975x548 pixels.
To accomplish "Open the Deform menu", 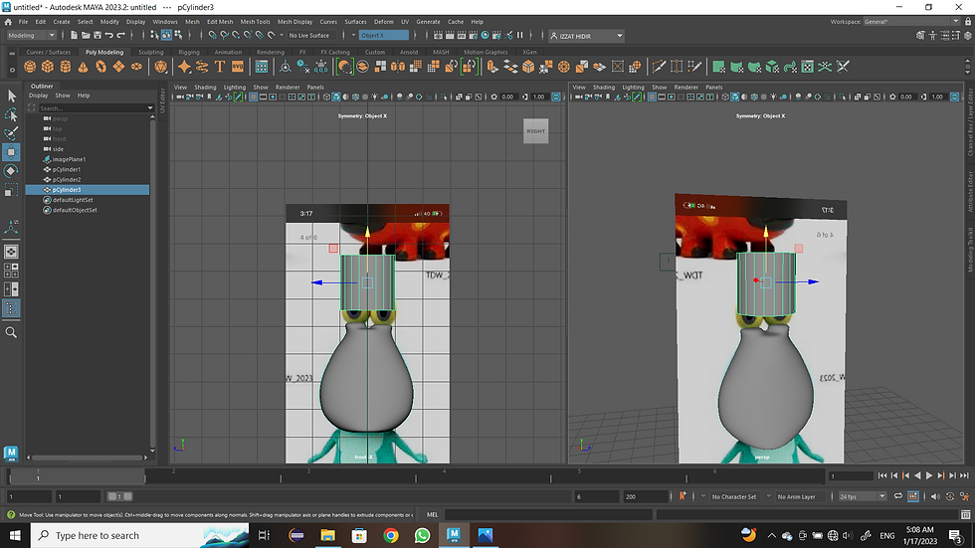I will coord(384,22).
